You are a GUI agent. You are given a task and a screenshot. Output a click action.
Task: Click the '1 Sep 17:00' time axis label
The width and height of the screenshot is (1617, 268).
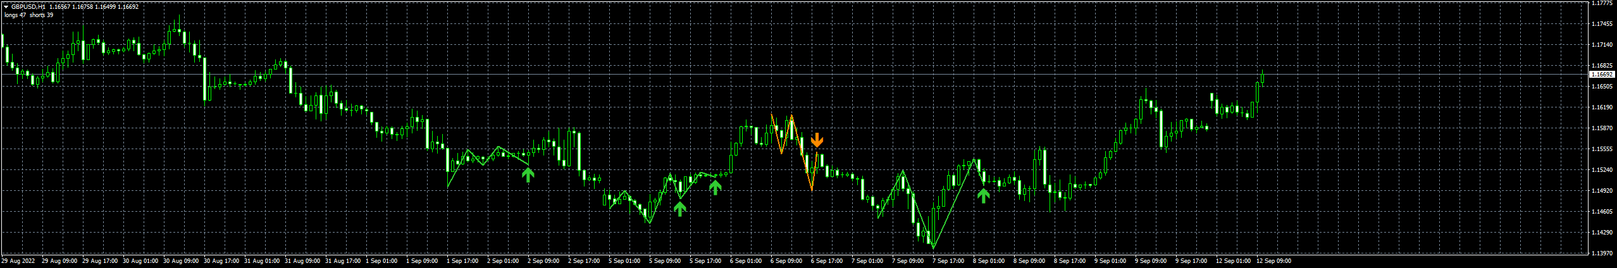coord(463,261)
